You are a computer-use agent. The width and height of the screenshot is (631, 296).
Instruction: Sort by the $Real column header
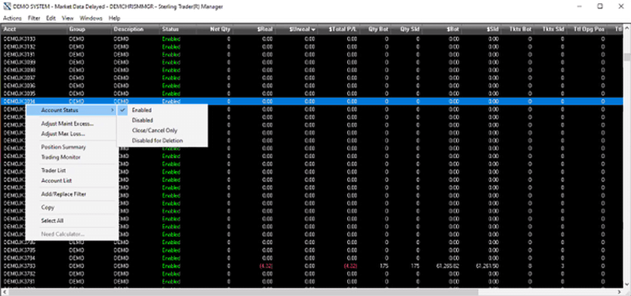255,29
